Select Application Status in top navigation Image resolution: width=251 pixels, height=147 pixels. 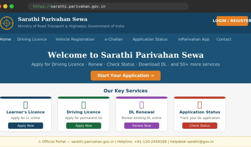150,39
